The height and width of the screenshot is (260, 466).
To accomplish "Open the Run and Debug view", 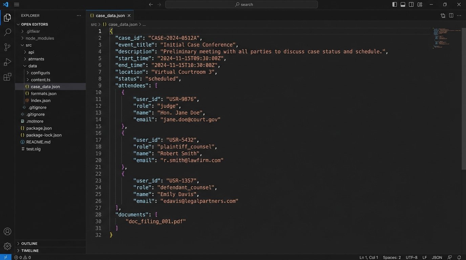I will [7, 62].
